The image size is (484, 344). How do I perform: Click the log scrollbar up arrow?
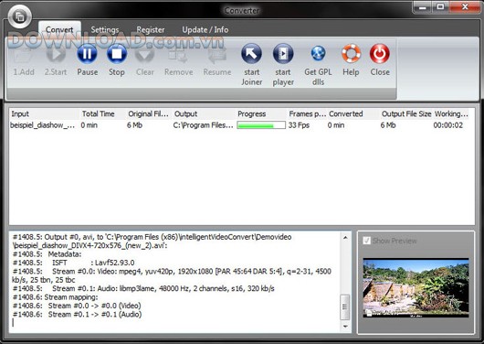(345, 238)
